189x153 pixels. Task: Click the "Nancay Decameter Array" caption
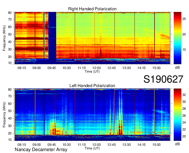coord(41,150)
